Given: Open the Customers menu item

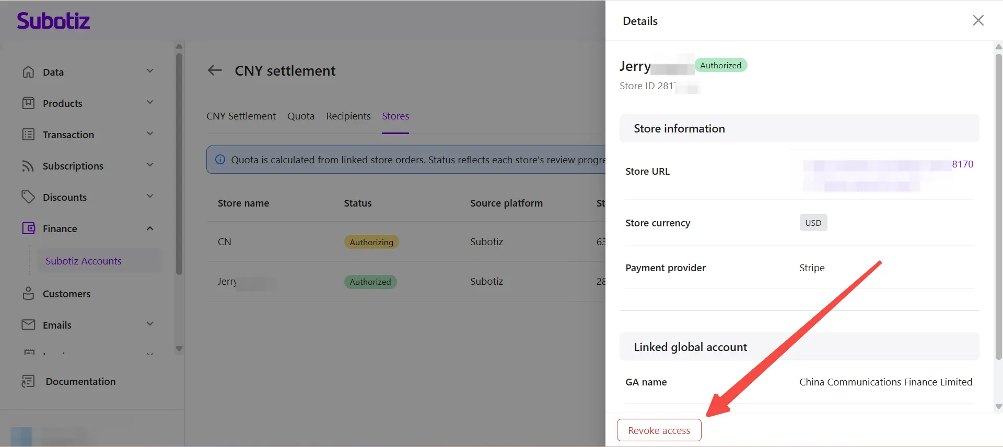Looking at the screenshot, I should pos(66,294).
